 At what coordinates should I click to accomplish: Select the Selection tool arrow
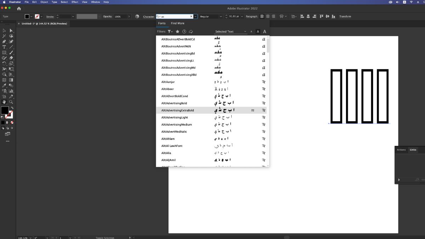pos(4,30)
